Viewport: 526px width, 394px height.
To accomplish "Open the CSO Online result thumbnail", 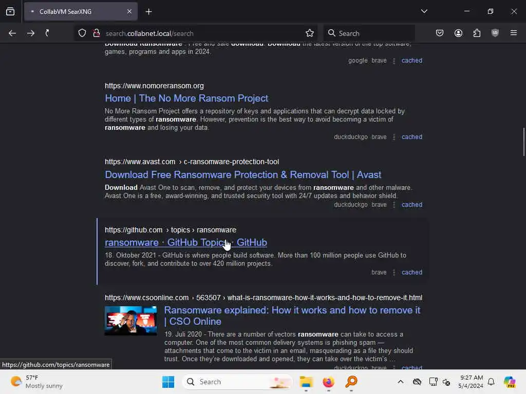I will pos(130,321).
